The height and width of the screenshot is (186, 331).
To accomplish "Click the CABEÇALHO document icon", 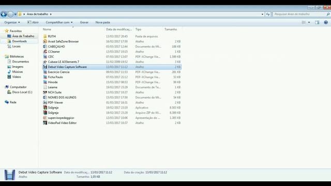I will 45,47.
